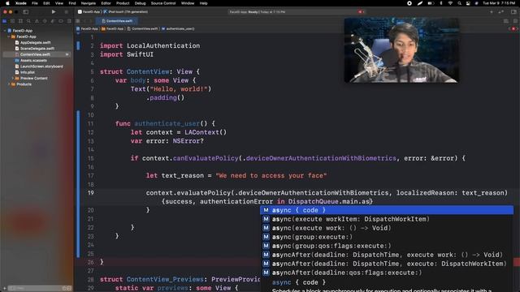The image size is (520, 292).
Task: Open the File menu
Action: [34, 3]
